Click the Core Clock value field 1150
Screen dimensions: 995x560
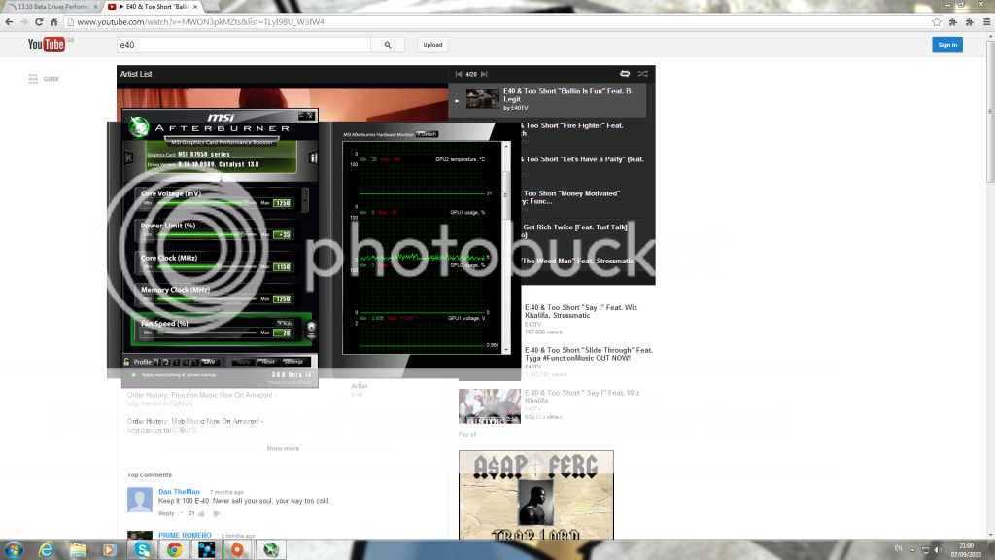coord(283,266)
